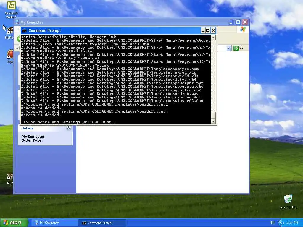Click the 'excel4.xls' deleted file line
This screenshot has width=303, height=227.
coord(110,76)
